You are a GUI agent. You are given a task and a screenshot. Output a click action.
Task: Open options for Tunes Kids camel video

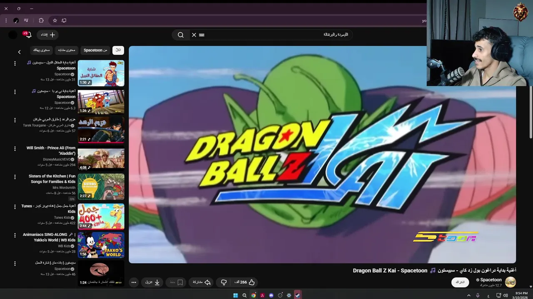pos(15,207)
